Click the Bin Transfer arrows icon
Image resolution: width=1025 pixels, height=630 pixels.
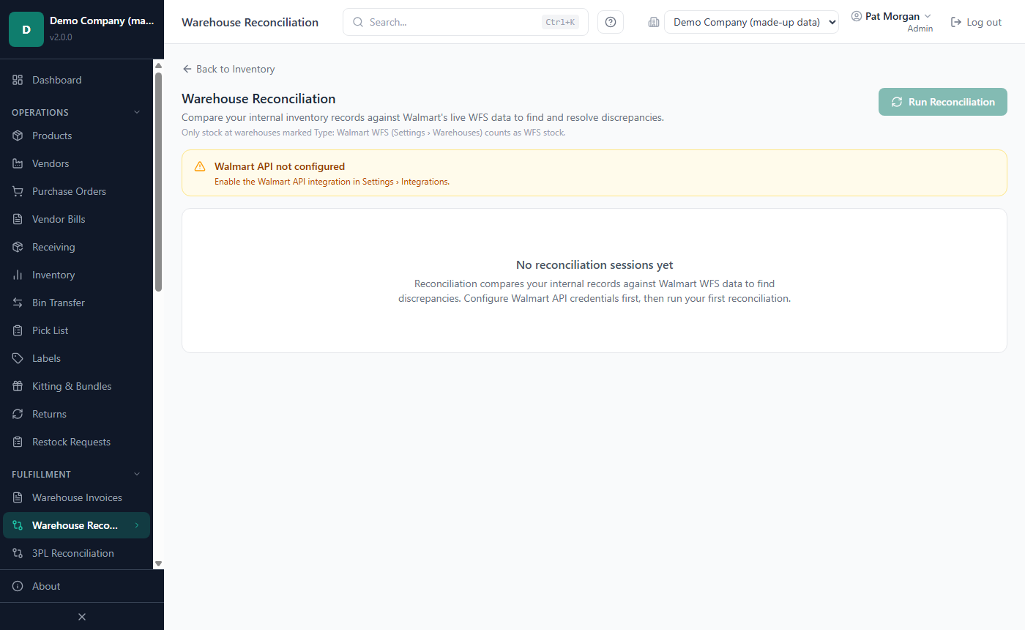coord(18,303)
